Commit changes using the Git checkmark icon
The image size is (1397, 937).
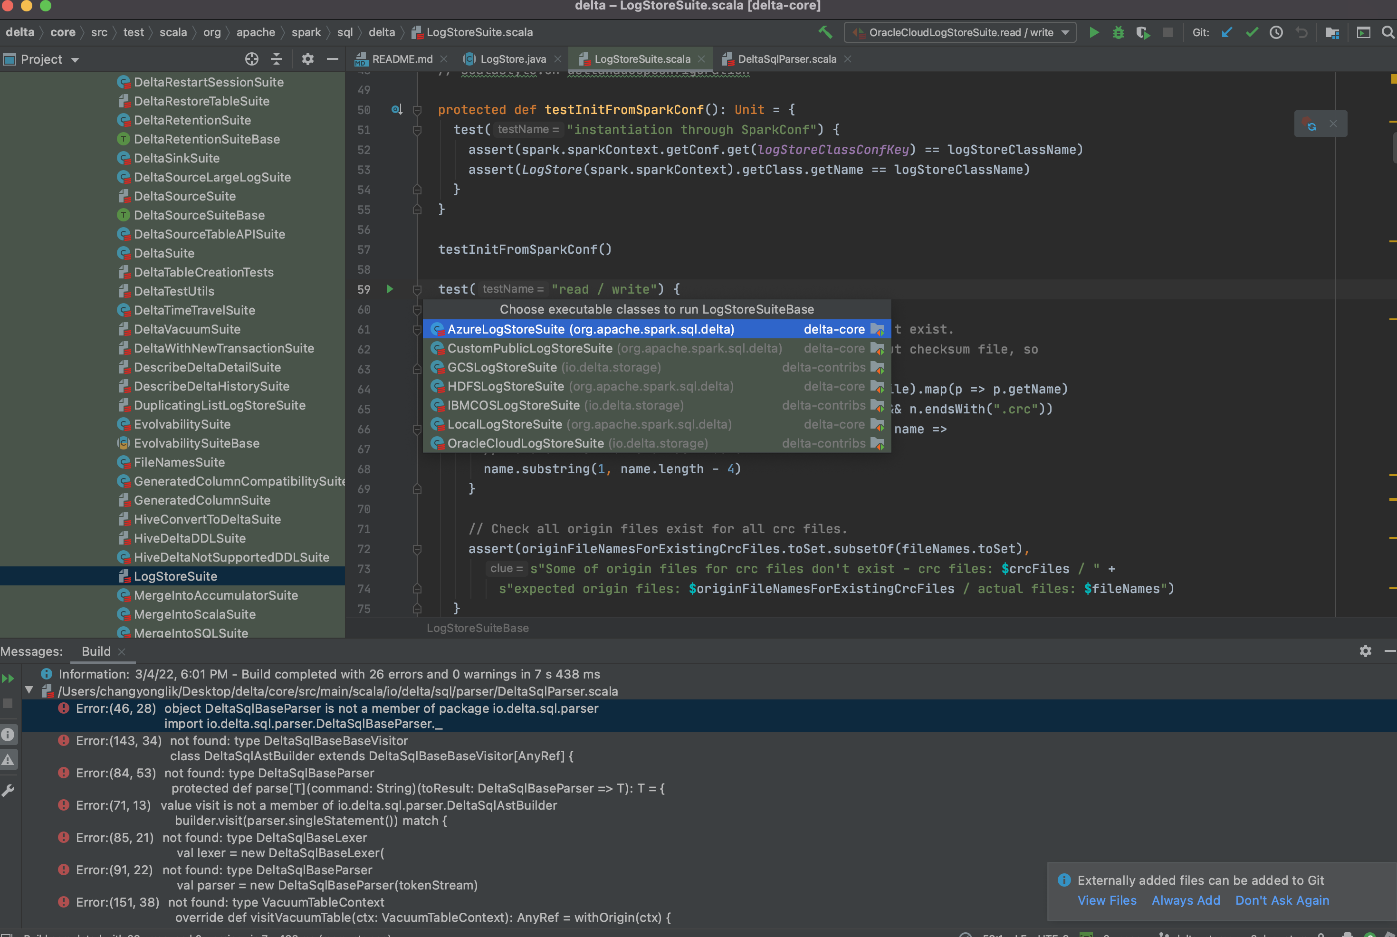(x=1252, y=32)
